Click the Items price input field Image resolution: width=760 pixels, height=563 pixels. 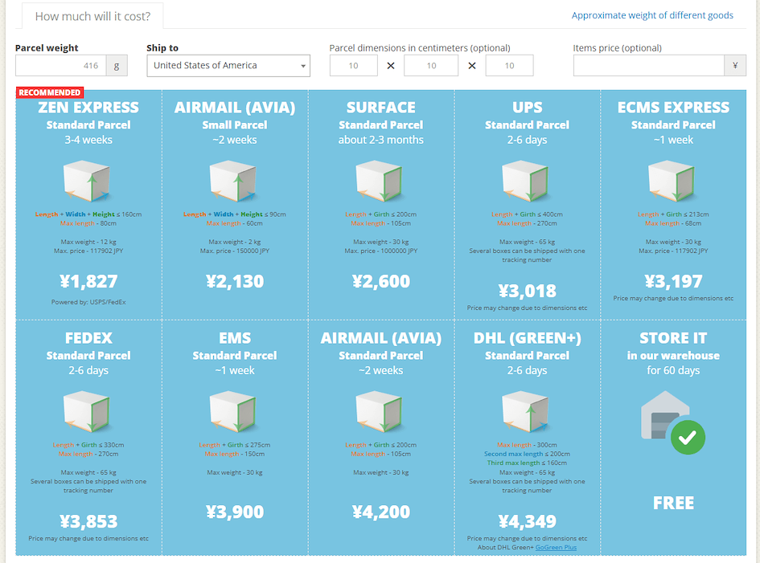pos(648,66)
